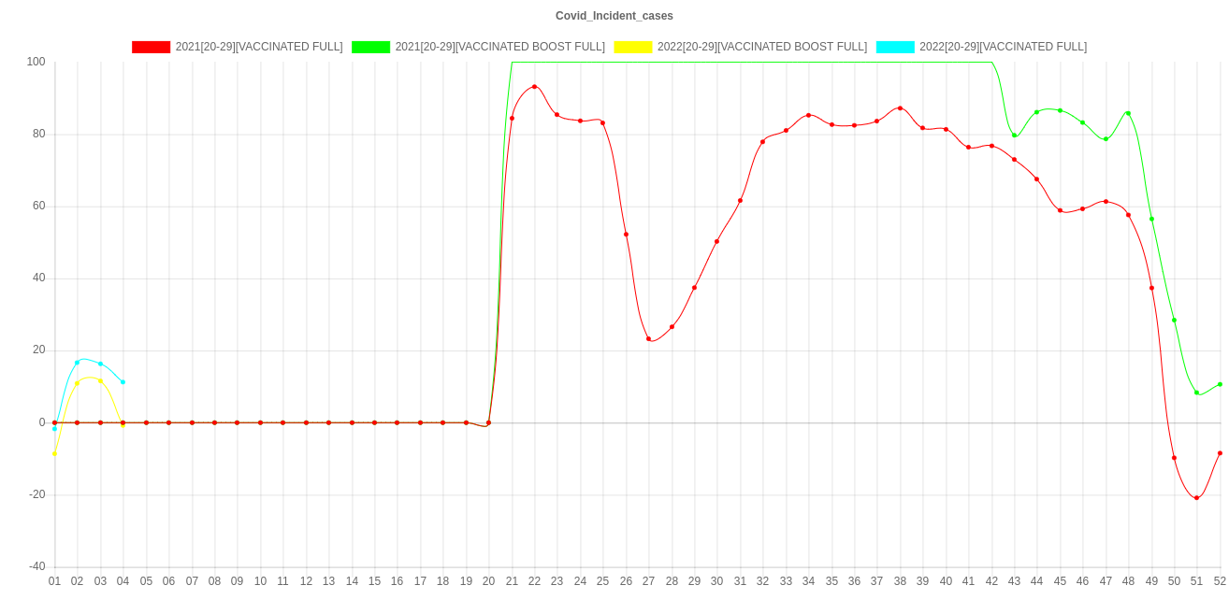The width and height of the screenshot is (1229, 614).
Task: Select the cyan data point at week 02
Action: [78, 363]
